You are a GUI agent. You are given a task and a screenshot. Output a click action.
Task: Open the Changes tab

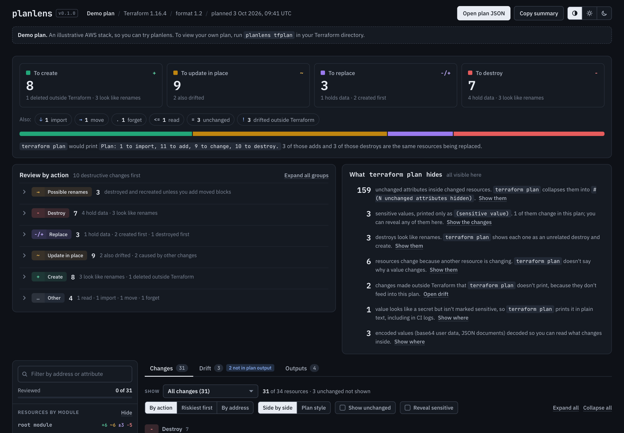(169, 368)
